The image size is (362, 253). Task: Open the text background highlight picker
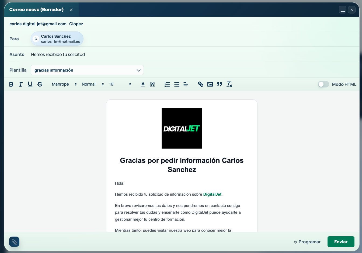click(x=152, y=84)
